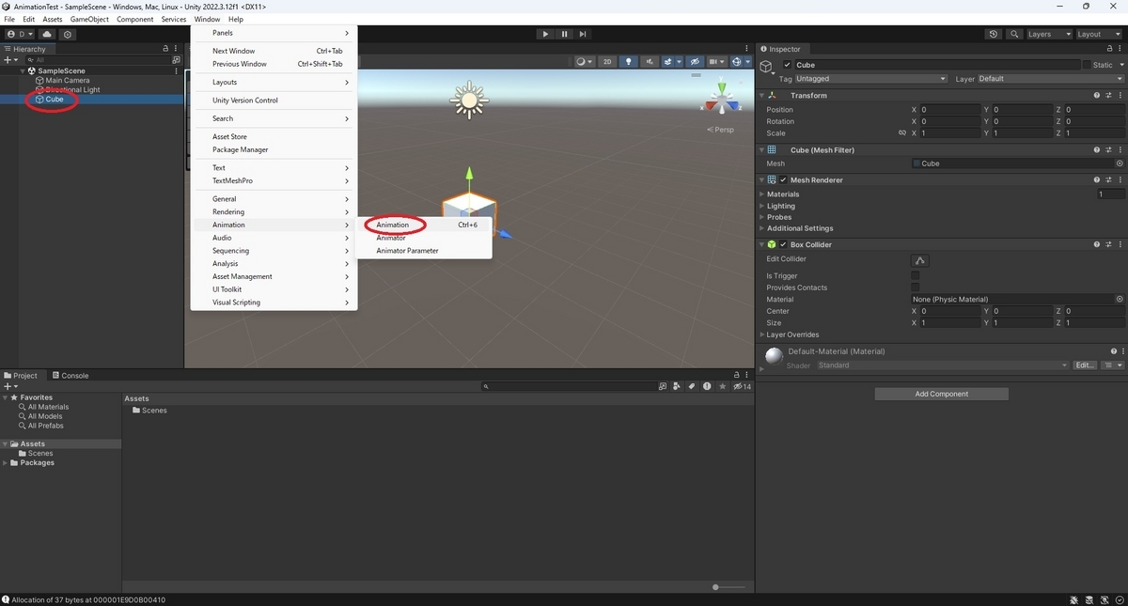Lock the Hierarchy panel with the padlock
Image resolution: width=1128 pixels, height=606 pixels.
165,49
